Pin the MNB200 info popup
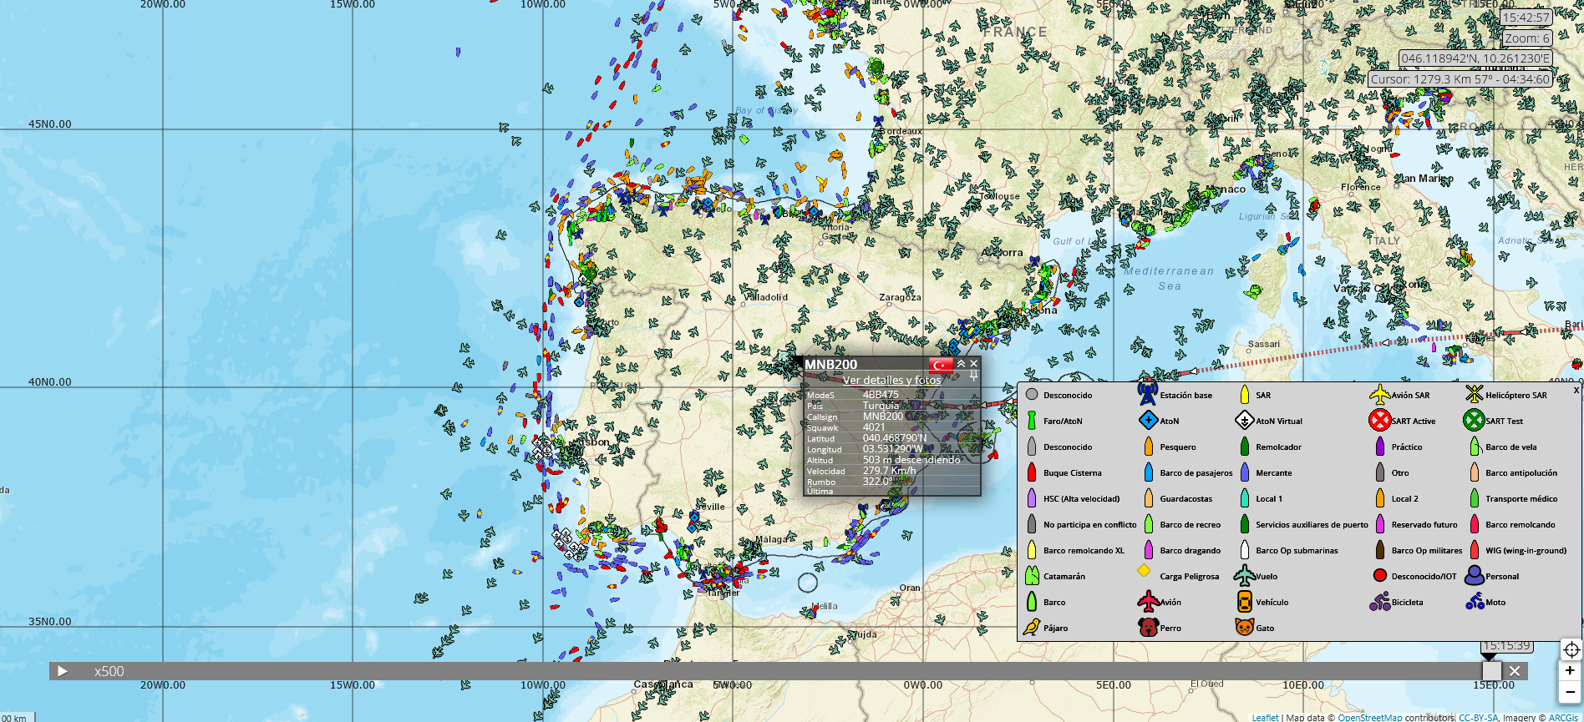 [x=973, y=377]
